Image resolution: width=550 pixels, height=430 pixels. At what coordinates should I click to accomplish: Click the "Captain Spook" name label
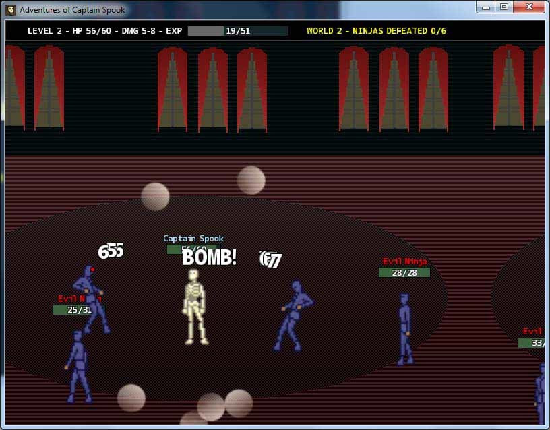(x=193, y=239)
